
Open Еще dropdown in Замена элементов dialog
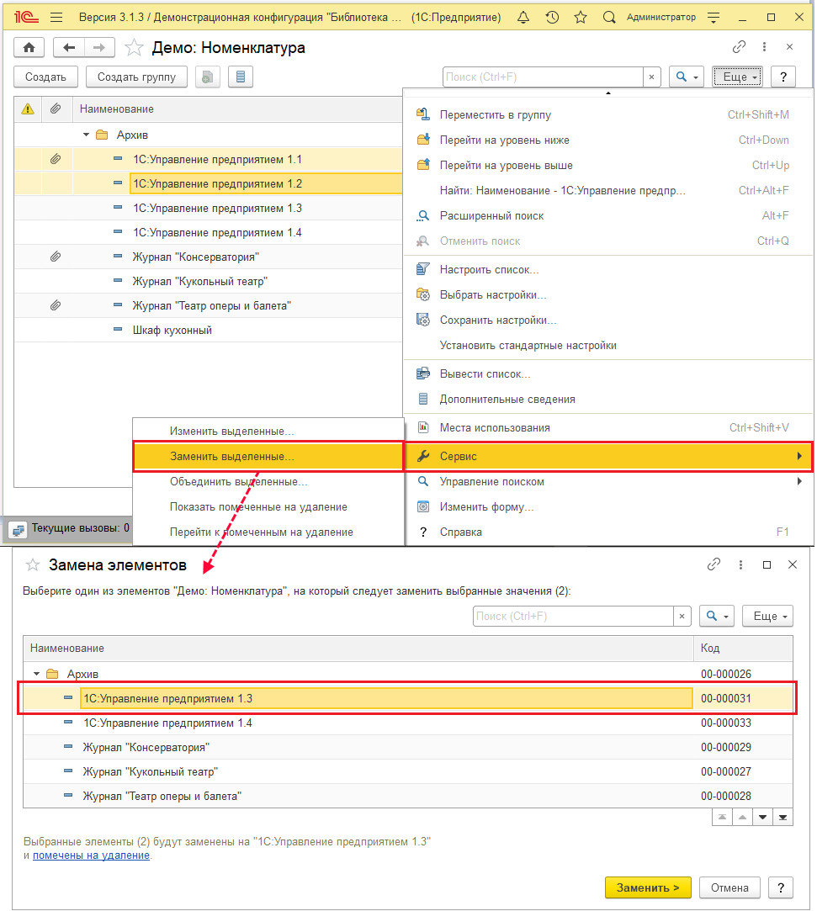click(767, 616)
